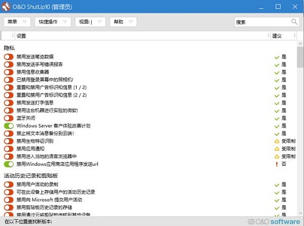Select 禁止将文本消息备份到云端 setting text
This screenshot has height=226, width=304.
[45, 134]
